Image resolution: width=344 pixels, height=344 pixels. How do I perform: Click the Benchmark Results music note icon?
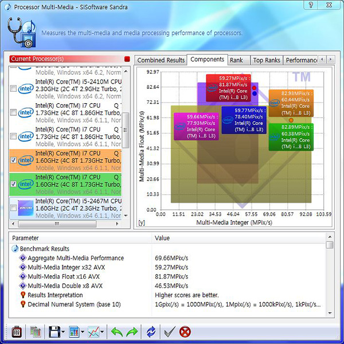15,249
